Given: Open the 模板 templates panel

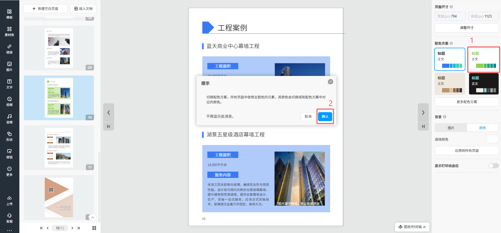Looking at the screenshot, I should 9,14.
